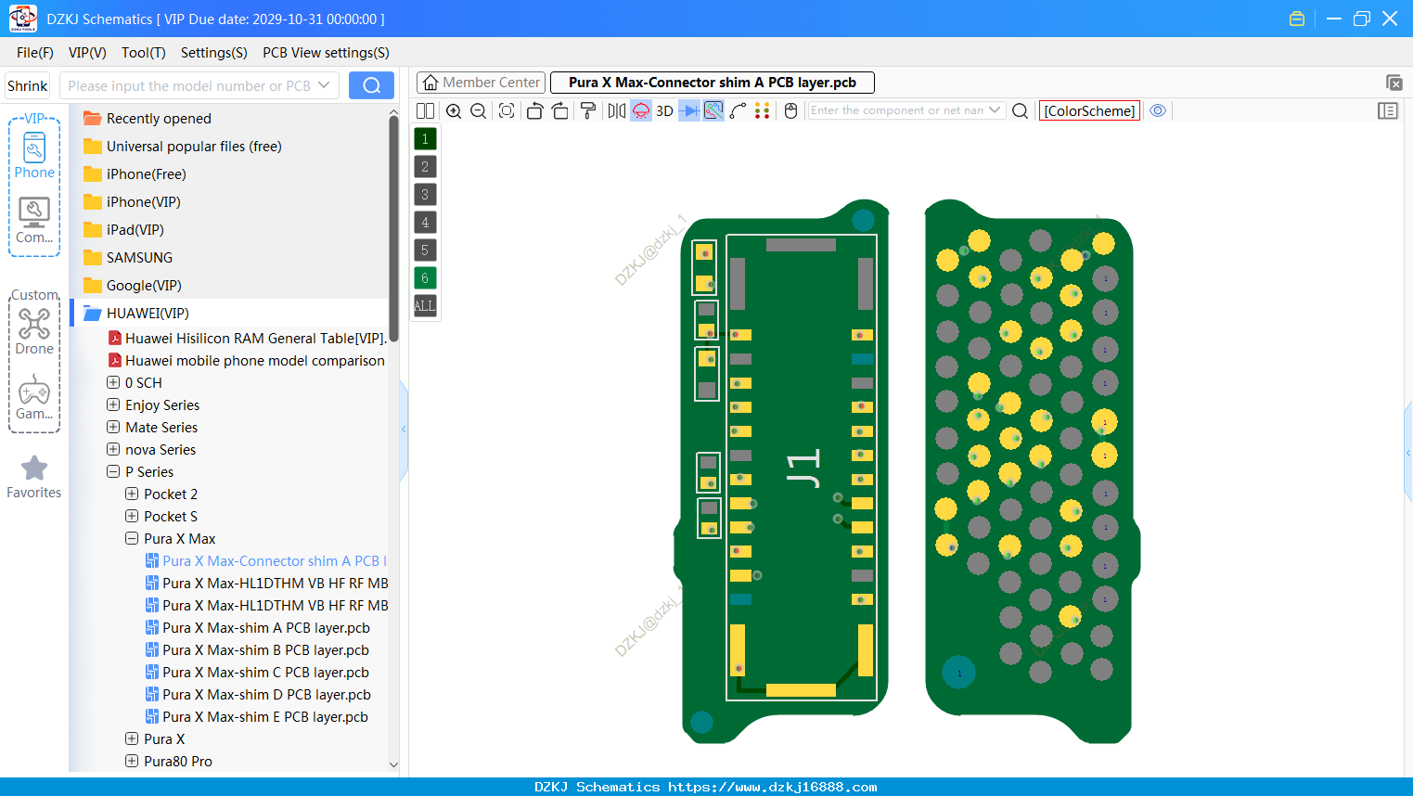Click the colored dots grid icon
Screen dimensions: 1413x796
click(762, 110)
